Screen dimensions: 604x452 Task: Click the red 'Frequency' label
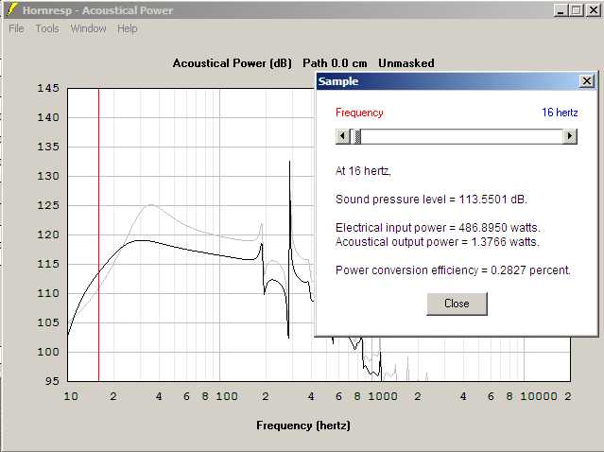[x=359, y=113]
